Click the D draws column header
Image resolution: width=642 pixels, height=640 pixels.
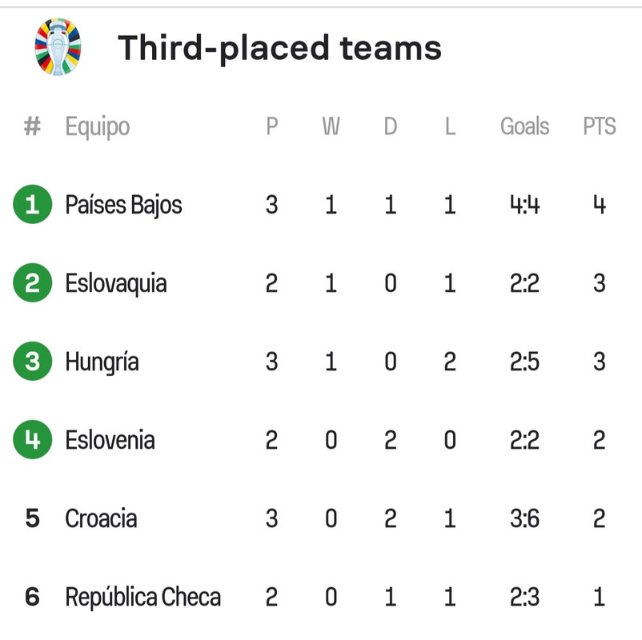(x=391, y=126)
